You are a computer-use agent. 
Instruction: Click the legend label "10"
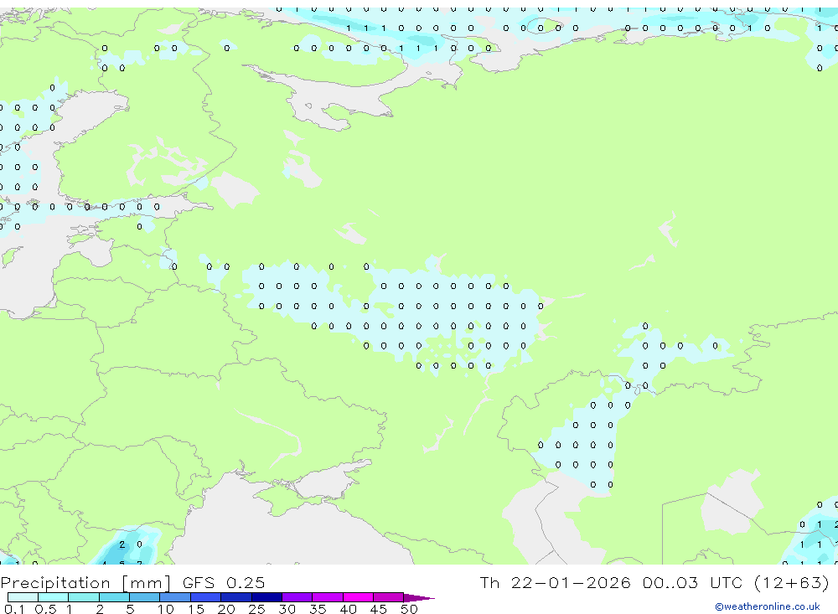coord(165,609)
